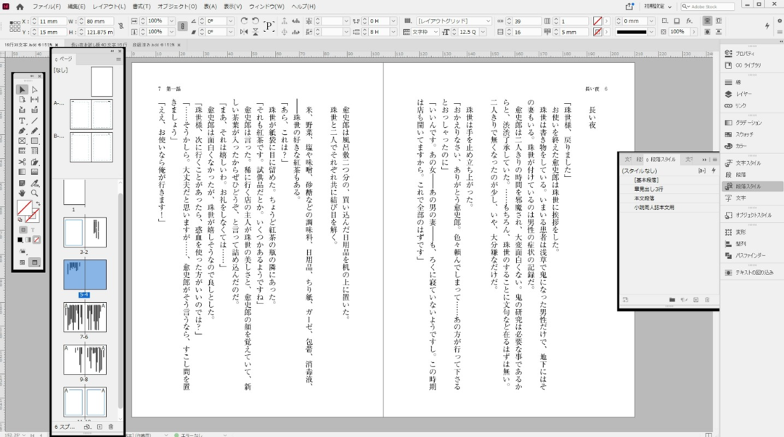This screenshot has width=784, height=437.
Task: Select the 7-6 spread thumbnail
Action: (85, 317)
